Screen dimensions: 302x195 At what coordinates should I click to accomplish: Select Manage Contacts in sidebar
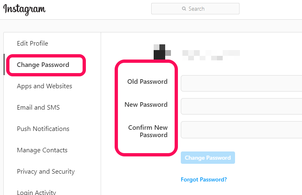[x=42, y=150]
